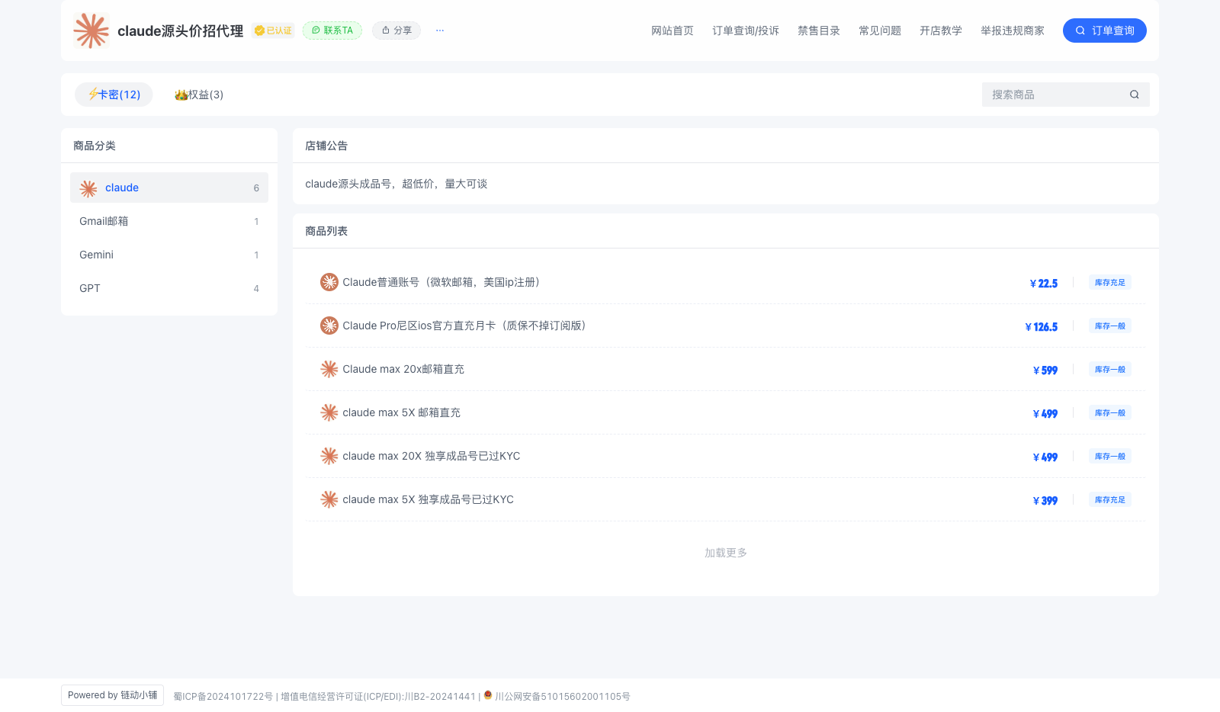
Task: Select the GPT category
Action: (169, 288)
